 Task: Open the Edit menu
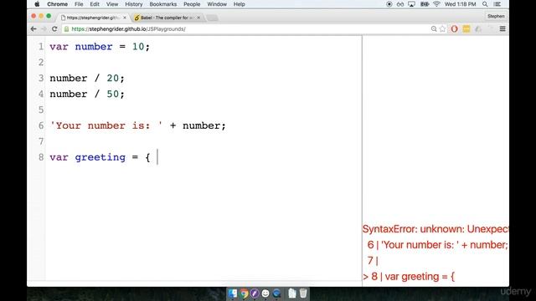(95, 4)
